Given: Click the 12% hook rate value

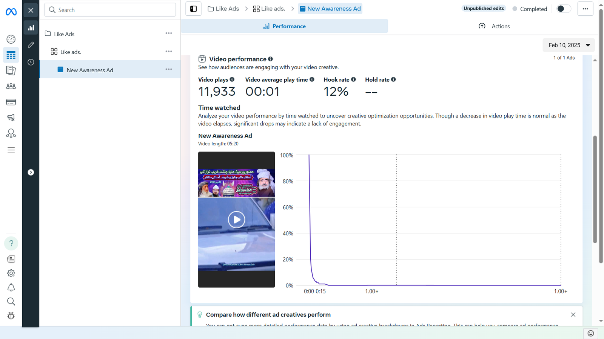Looking at the screenshot, I should (x=336, y=92).
